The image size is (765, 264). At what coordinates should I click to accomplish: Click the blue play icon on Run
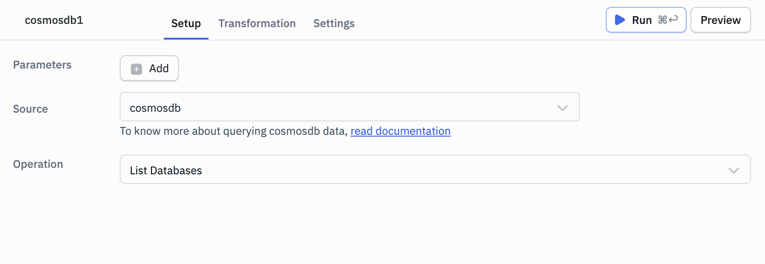tap(620, 20)
